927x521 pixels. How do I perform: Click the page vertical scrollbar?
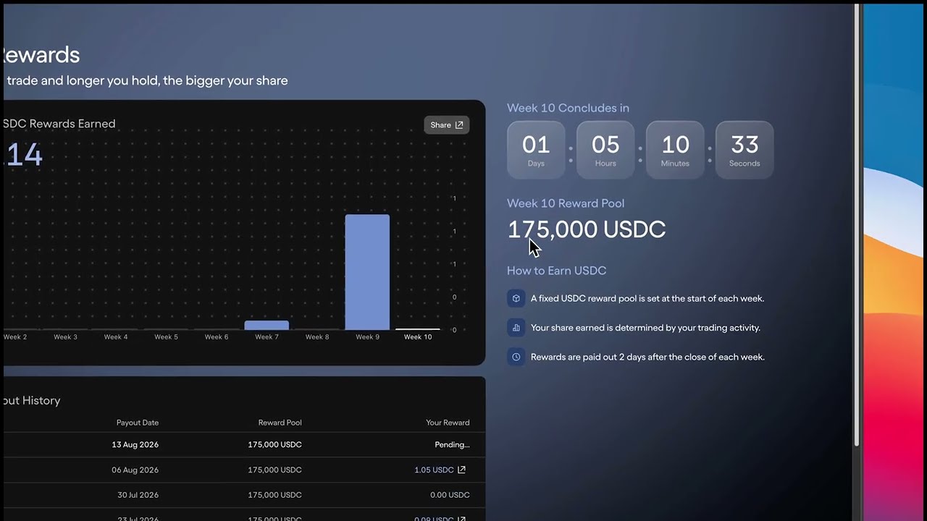tap(857, 224)
